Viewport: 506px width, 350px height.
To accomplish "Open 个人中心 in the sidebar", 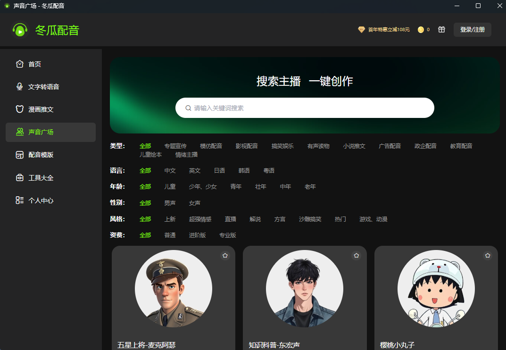I will tap(41, 200).
